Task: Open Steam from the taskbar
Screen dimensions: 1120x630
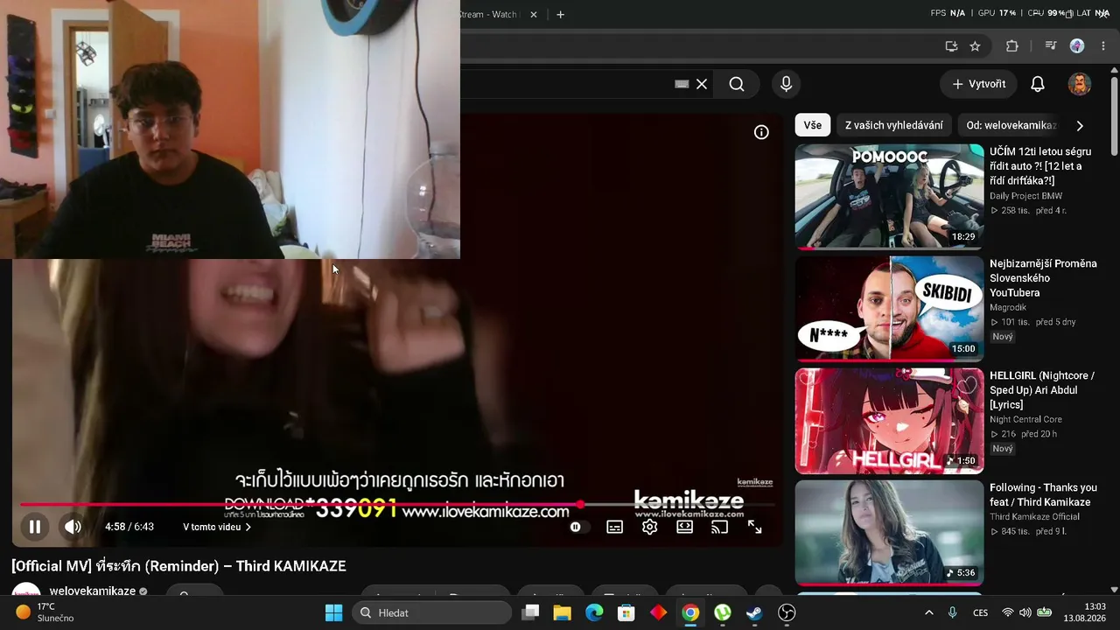Action: pos(754,612)
